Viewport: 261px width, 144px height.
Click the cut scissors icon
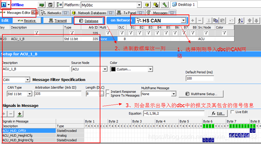coord(208,20)
